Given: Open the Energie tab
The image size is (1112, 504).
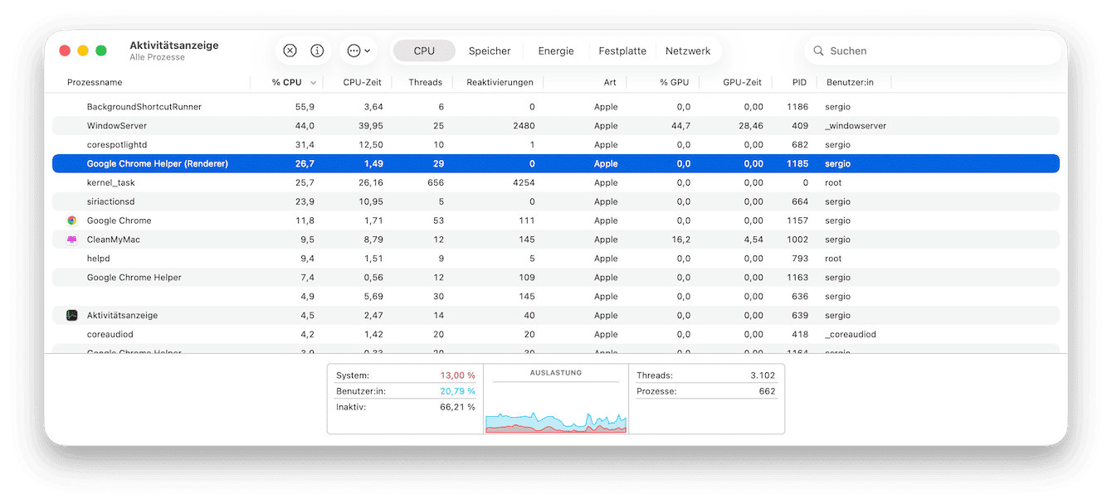Looking at the screenshot, I should [x=556, y=51].
